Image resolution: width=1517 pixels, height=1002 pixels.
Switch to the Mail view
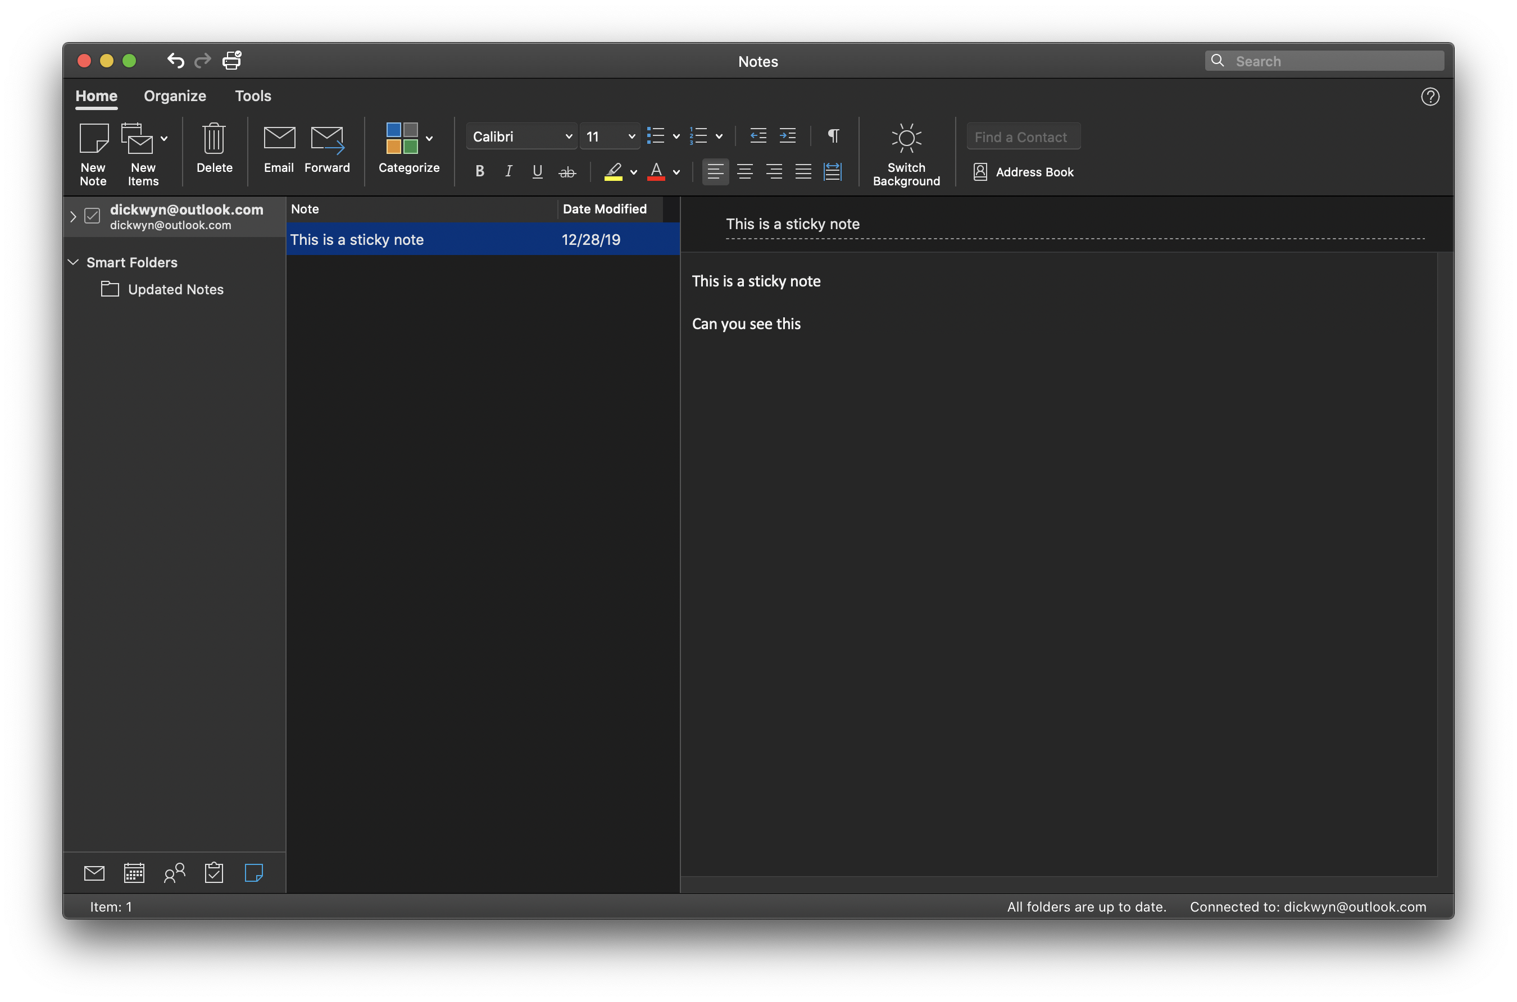[x=94, y=872]
